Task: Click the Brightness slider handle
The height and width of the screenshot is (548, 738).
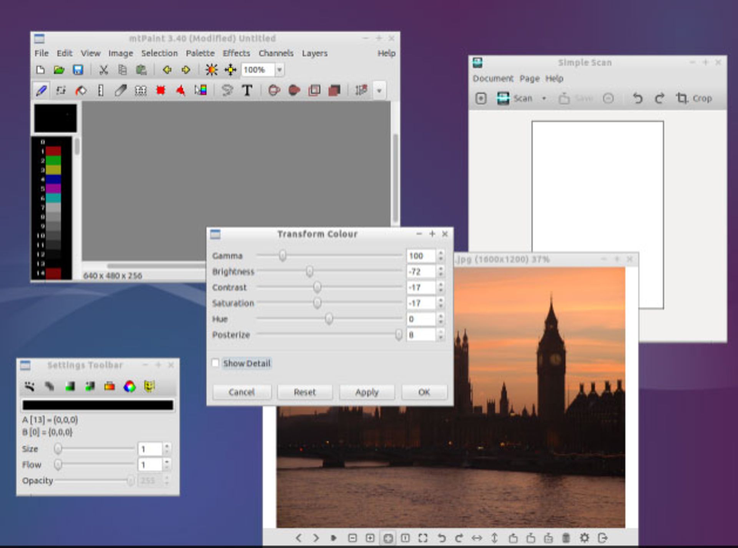Action: 309,271
